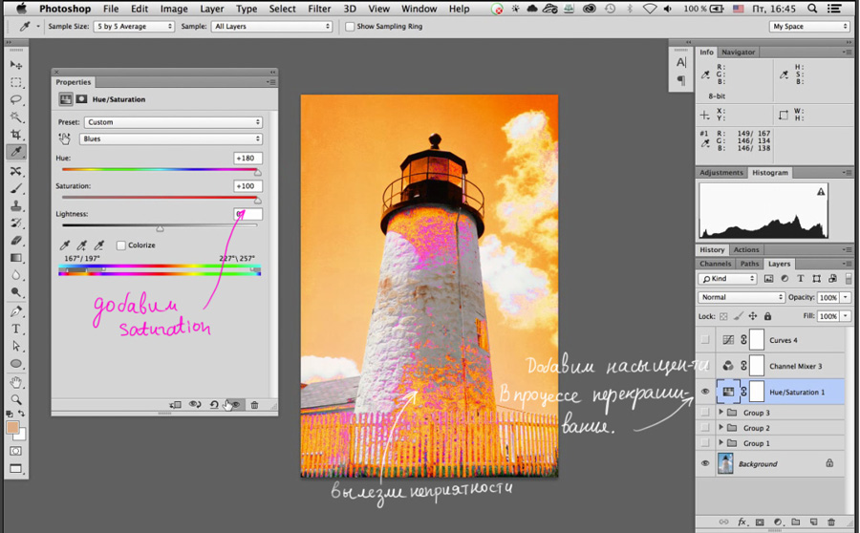Show the Curves 4 layer
860x533 pixels.
pos(705,340)
